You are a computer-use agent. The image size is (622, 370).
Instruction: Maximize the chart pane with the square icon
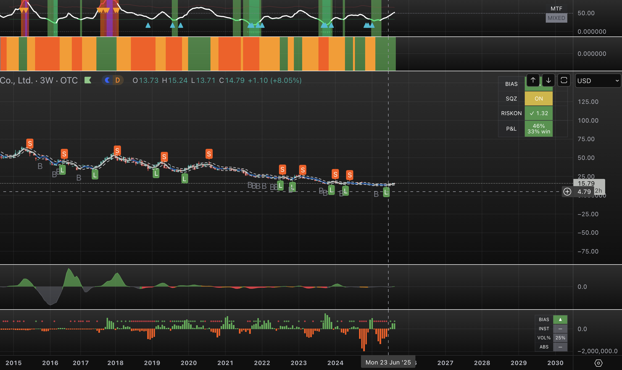tap(564, 80)
